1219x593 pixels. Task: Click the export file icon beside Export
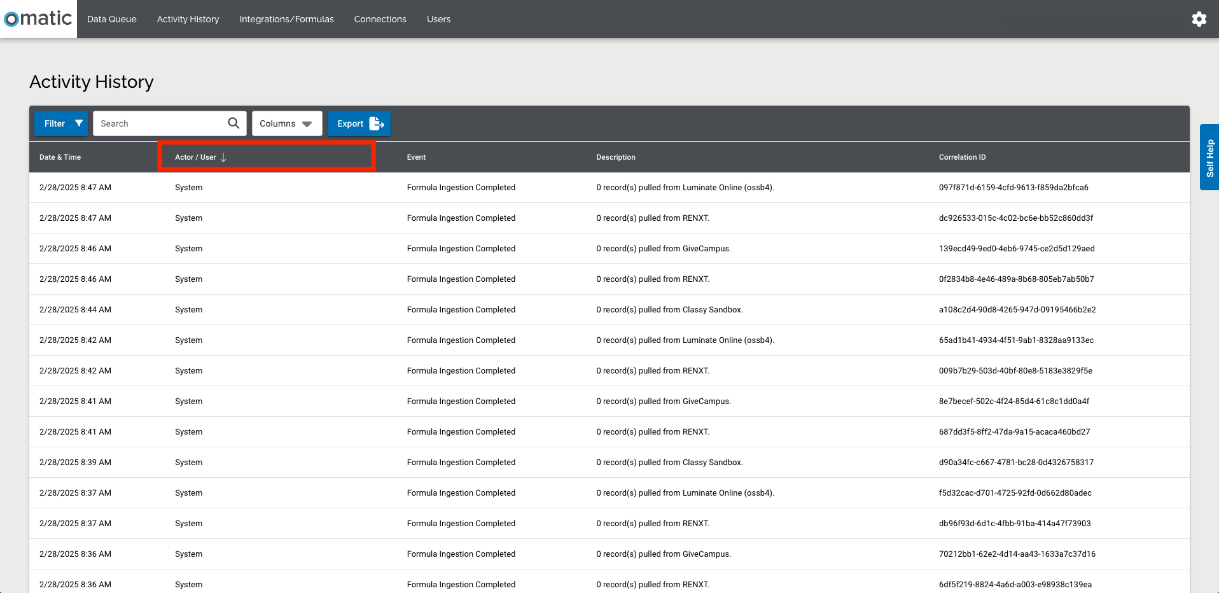point(376,123)
